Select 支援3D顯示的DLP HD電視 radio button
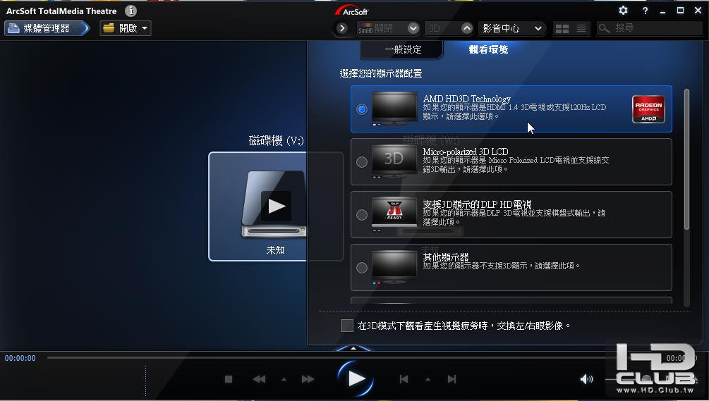This screenshot has height=401, width=709. click(x=362, y=214)
